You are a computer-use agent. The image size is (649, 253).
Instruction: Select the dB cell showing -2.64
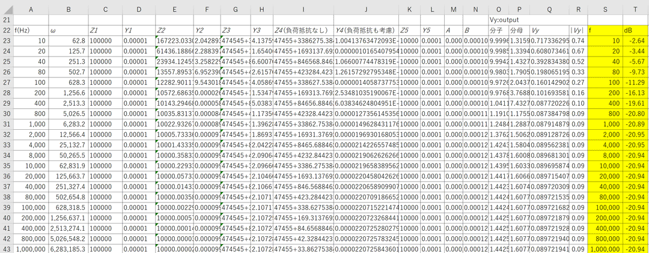click(636, 41)
